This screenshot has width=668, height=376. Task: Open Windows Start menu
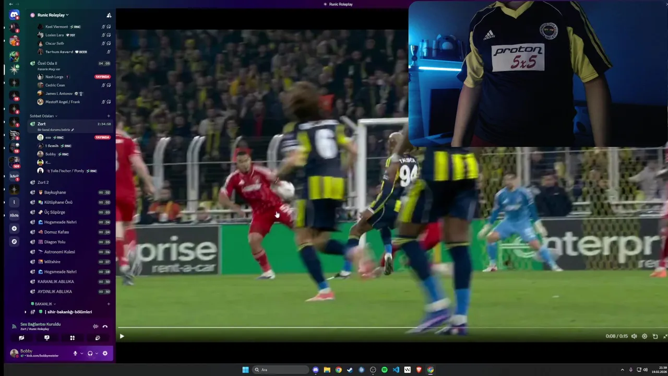(x=245, y=370)
